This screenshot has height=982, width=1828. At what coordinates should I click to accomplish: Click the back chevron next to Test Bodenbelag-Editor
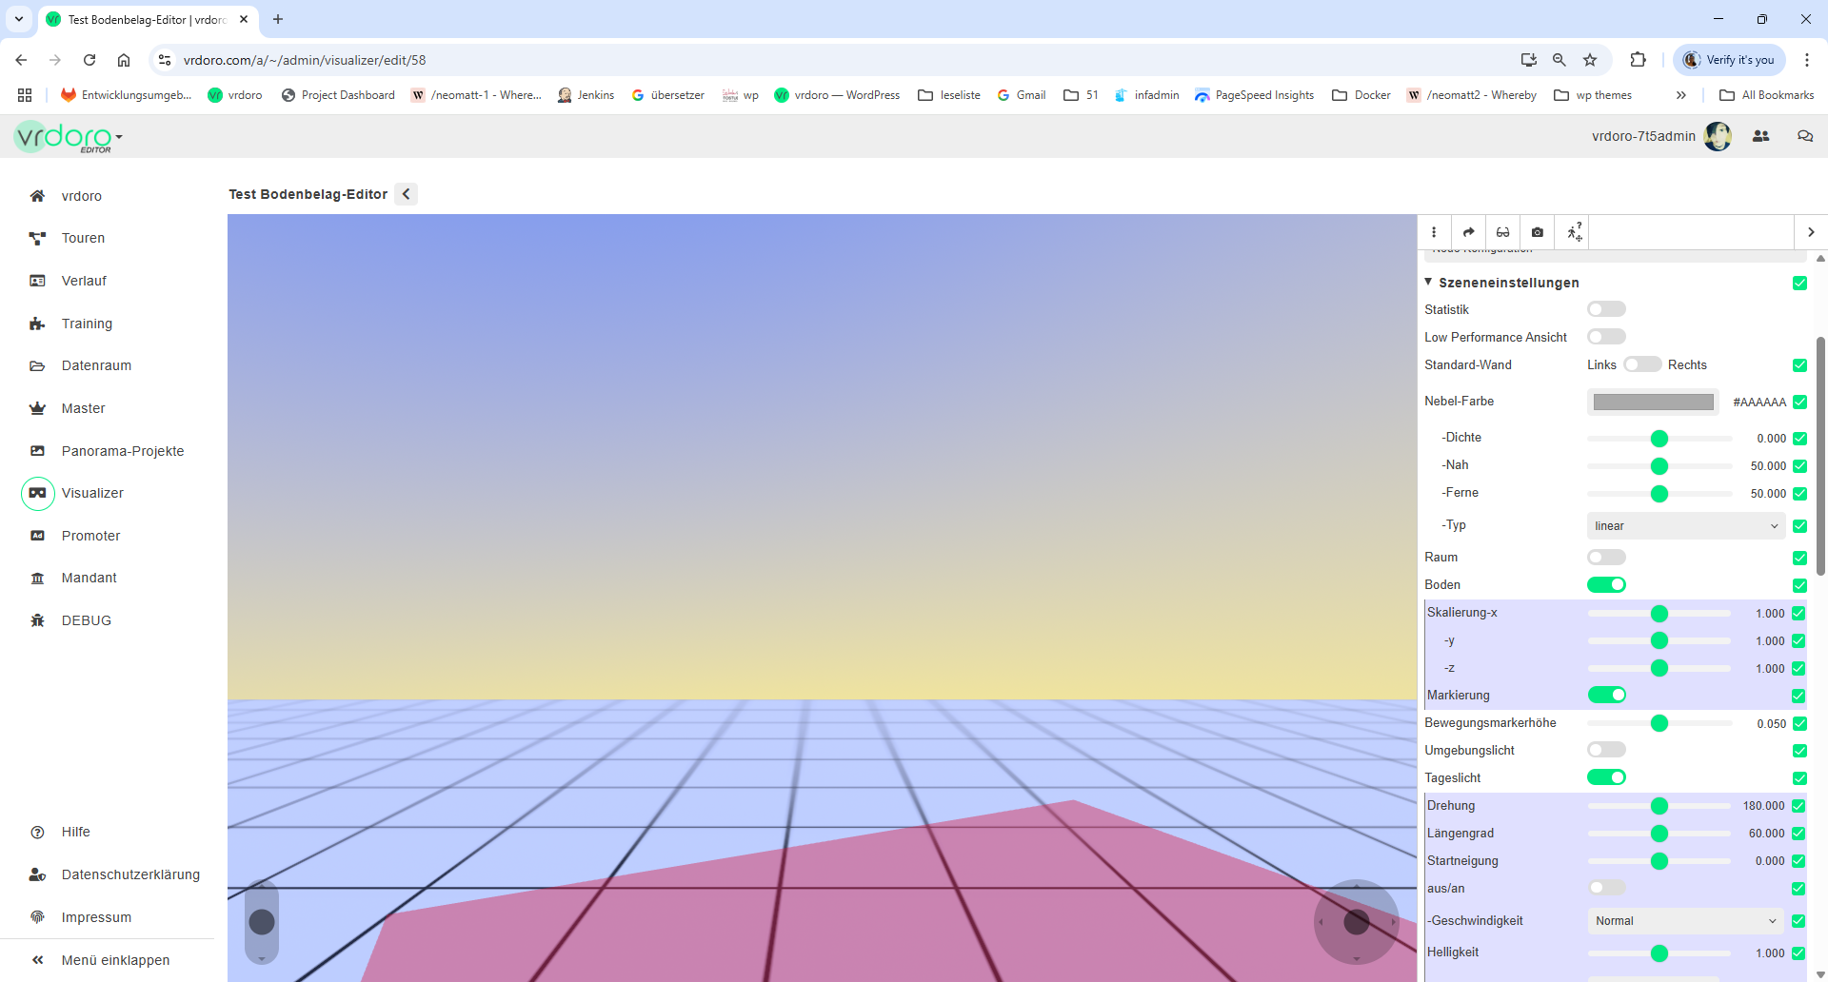pos(407,194)
